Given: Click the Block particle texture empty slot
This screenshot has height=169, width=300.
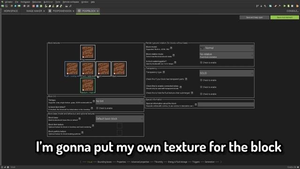Looking at the screenshot, I should coord(120,132).
